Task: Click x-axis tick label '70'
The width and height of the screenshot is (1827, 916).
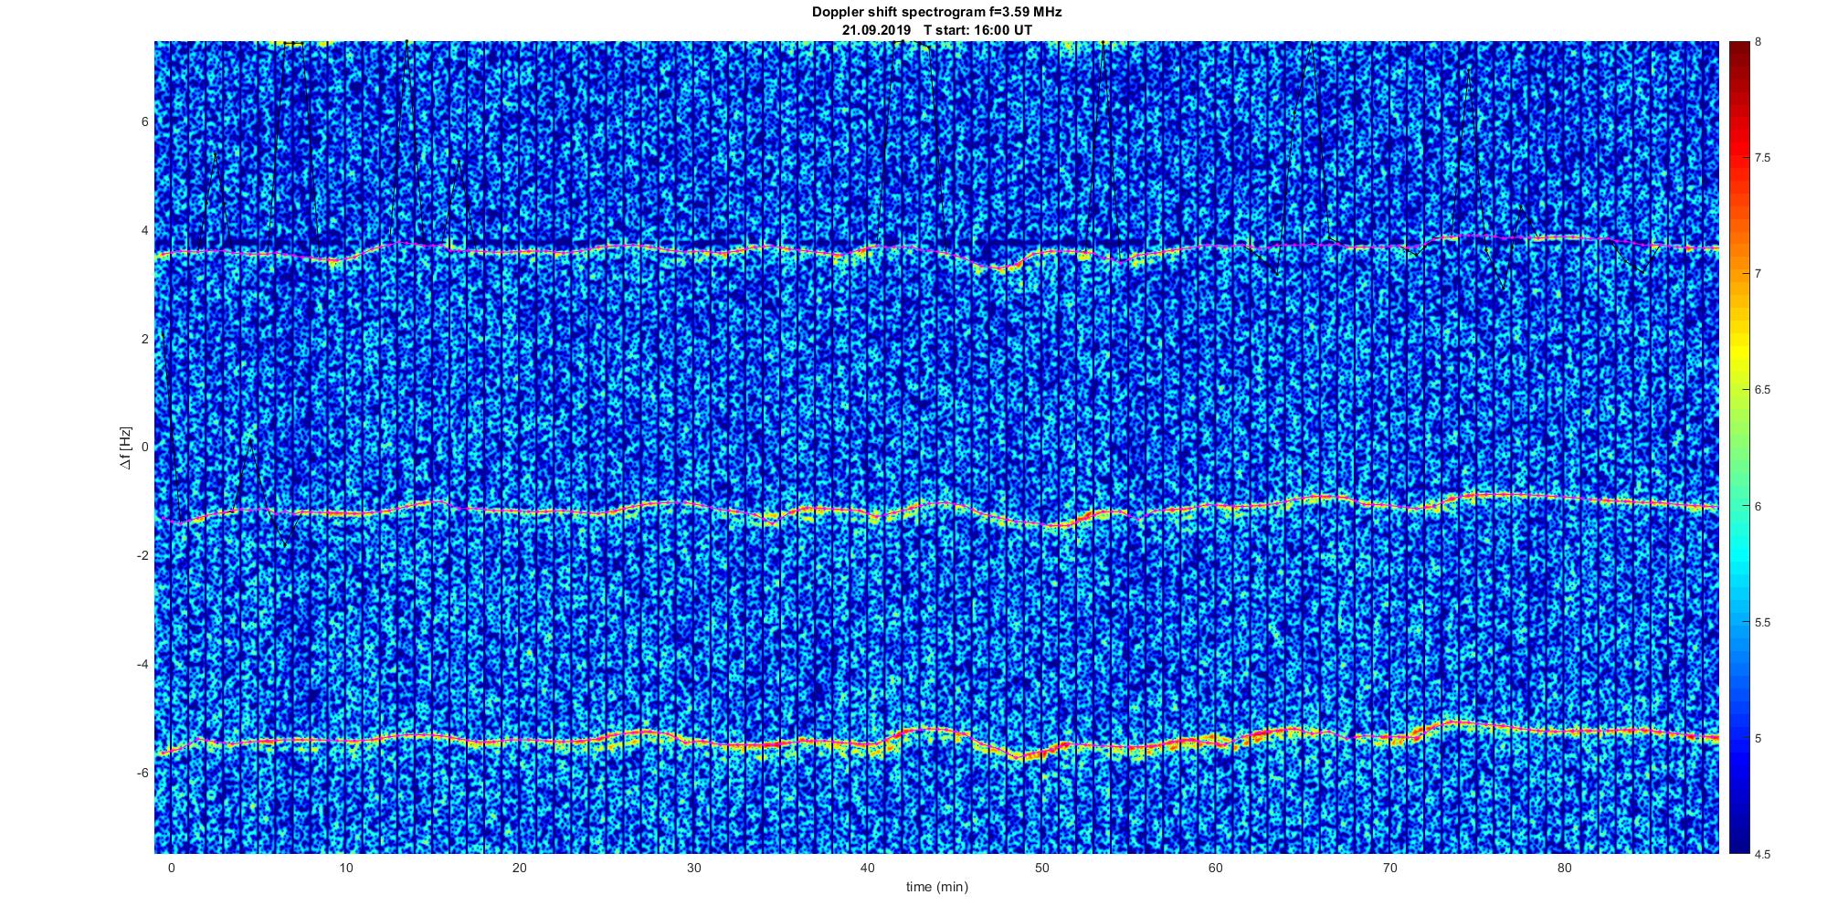Action: (x=1390, y=868)
